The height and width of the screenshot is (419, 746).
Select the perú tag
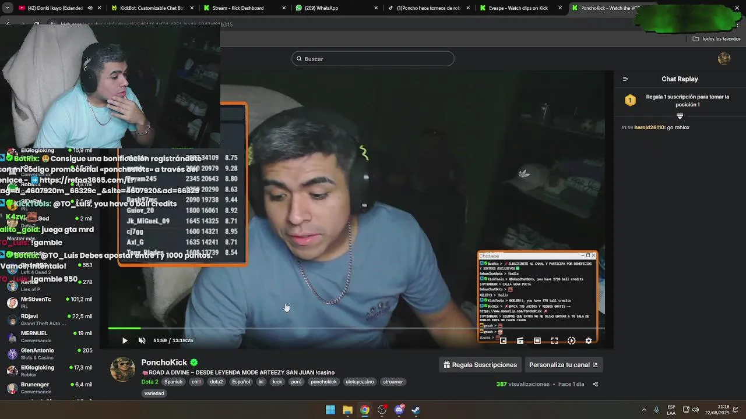click(x=296, y=382)
